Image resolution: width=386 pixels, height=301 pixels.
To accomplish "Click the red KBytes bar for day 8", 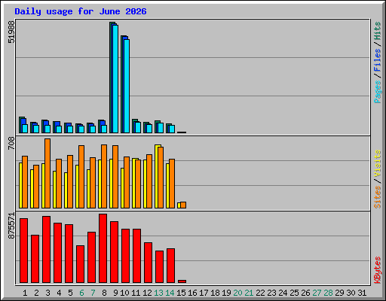I will [x=103, y=248].
